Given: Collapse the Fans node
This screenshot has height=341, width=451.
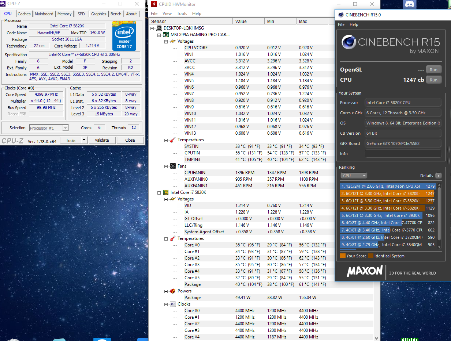Looking at the screenshot, I should click(165, 166).
